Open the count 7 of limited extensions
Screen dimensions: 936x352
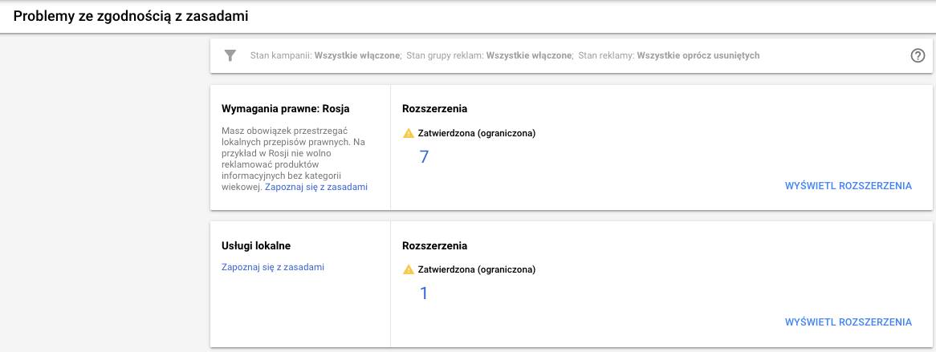pos(424,157)
